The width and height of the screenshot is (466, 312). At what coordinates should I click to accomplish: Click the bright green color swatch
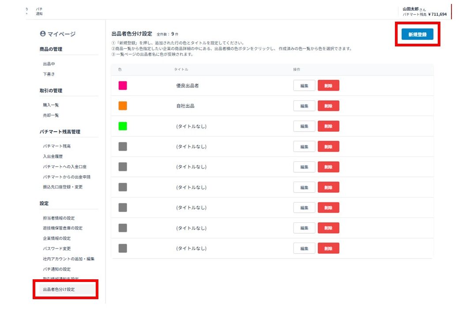(x=123, y=126)
